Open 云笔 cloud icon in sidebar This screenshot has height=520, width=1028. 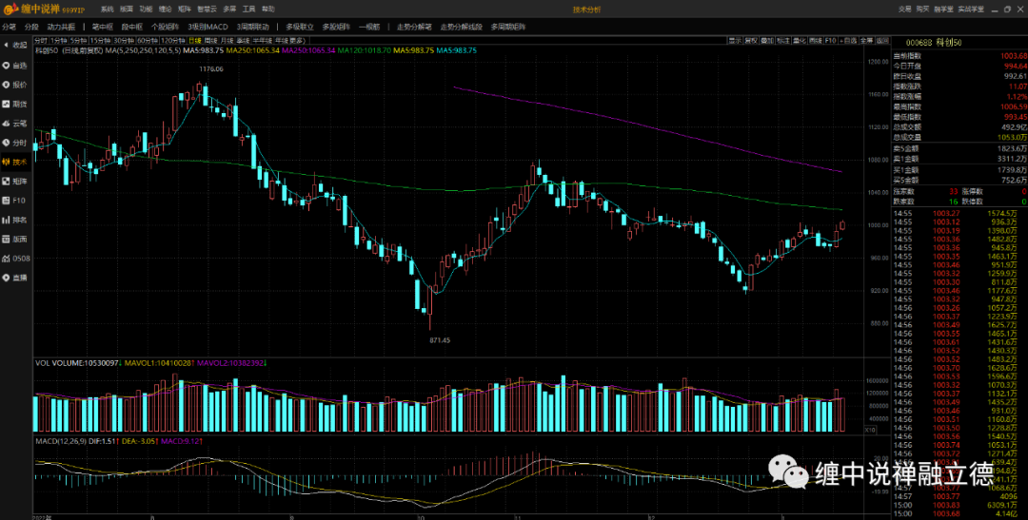[15, 124]
